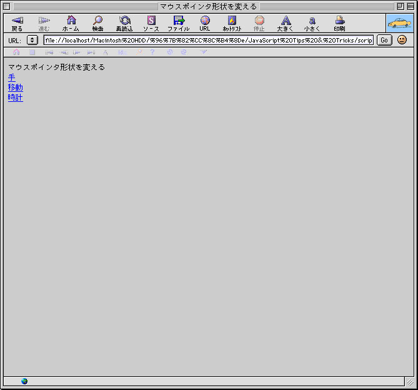Click the URL address field

pos(209,40)
